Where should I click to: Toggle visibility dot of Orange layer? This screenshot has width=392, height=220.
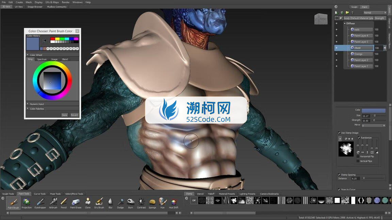pos(337,54)
